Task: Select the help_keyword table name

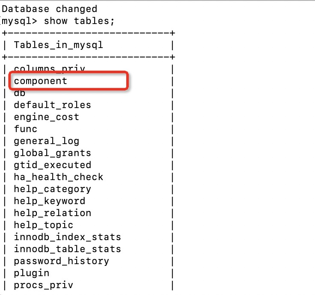Action: click(x=49, y=201)
